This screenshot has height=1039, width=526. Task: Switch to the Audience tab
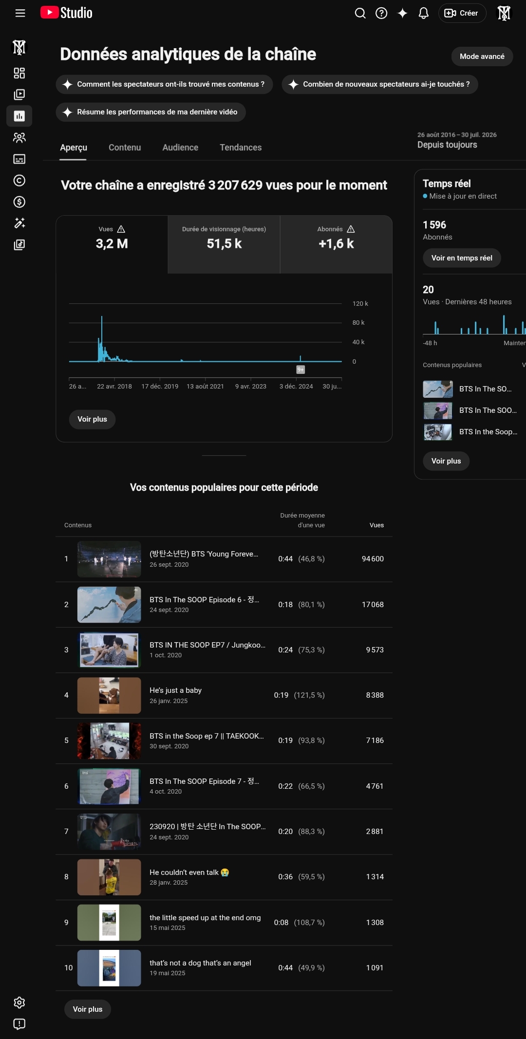(x=180, y=148)
